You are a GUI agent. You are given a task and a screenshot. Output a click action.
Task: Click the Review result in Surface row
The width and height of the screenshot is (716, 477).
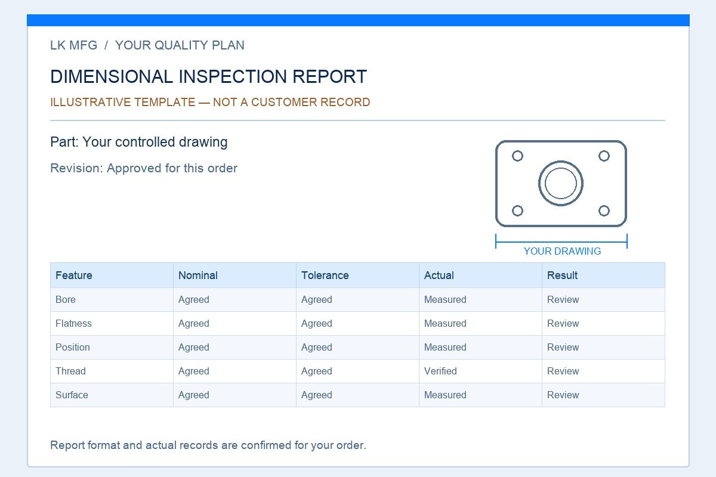pyautogui.click(x=603, y=395)
